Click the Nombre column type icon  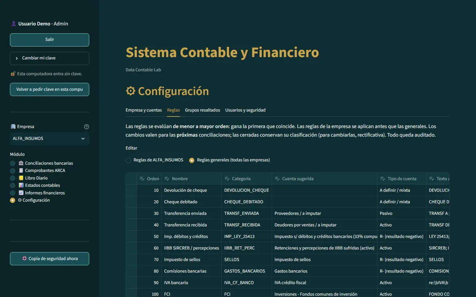click(x=167, y=179)
